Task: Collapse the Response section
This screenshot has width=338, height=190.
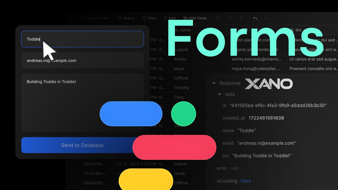Action: [214, 83]
